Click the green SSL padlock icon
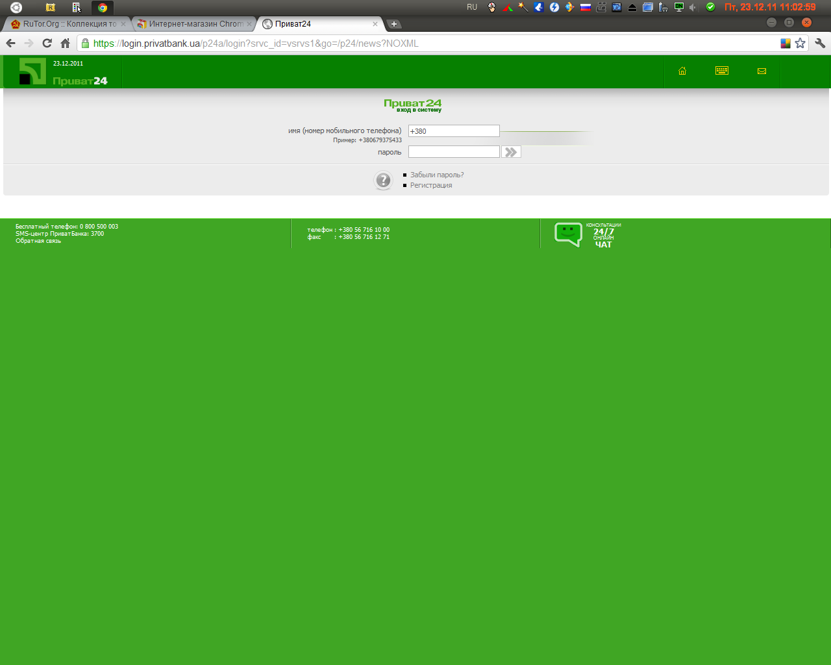This screenshot has width=831, height=665. coord(85,43)
